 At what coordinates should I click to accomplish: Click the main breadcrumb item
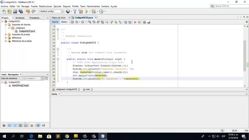88,89
